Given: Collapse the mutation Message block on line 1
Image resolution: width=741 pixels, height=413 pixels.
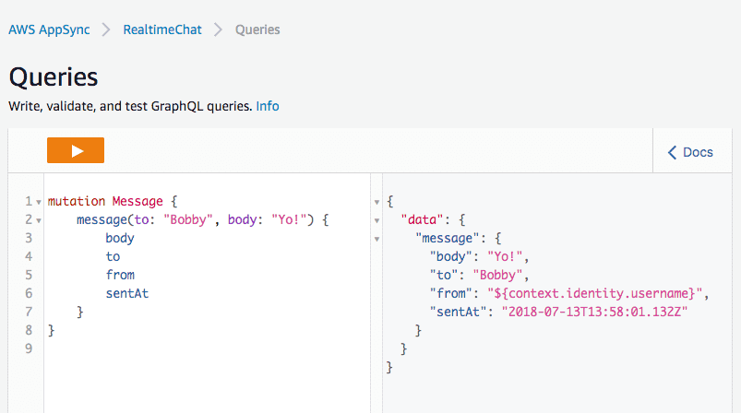Looking at the screenshot, I should click(38, 202).
